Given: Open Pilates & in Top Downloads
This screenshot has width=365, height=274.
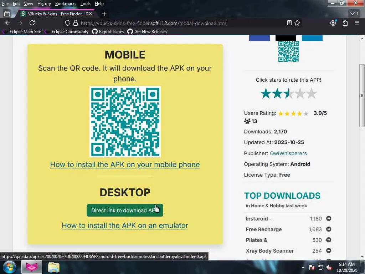Looking at the screenshot, I should pyautogui.click(x=257, y=240).
